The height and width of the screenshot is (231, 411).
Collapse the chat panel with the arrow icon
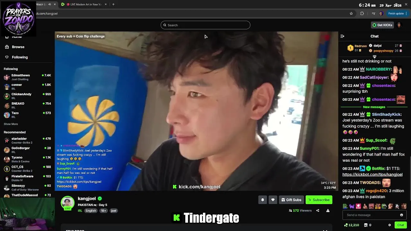click(342, 36)
